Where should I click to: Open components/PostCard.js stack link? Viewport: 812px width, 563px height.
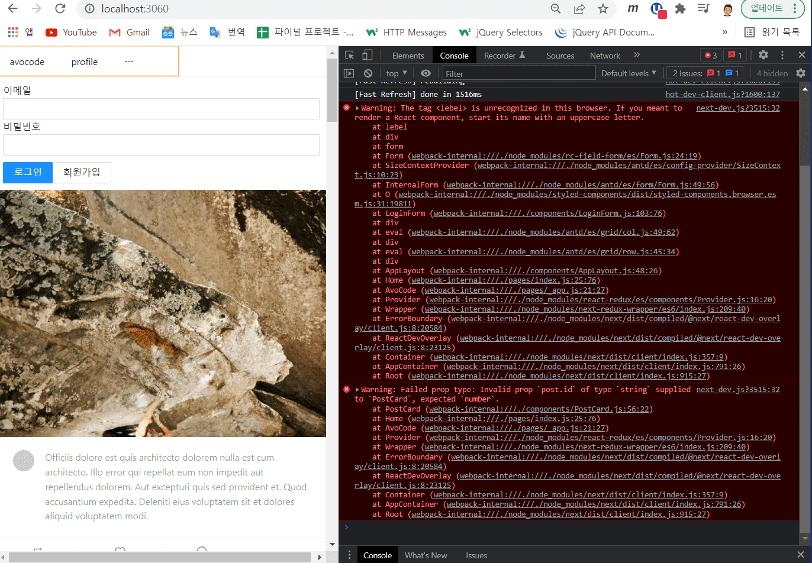pyautogui.click(x=538, y=409)
